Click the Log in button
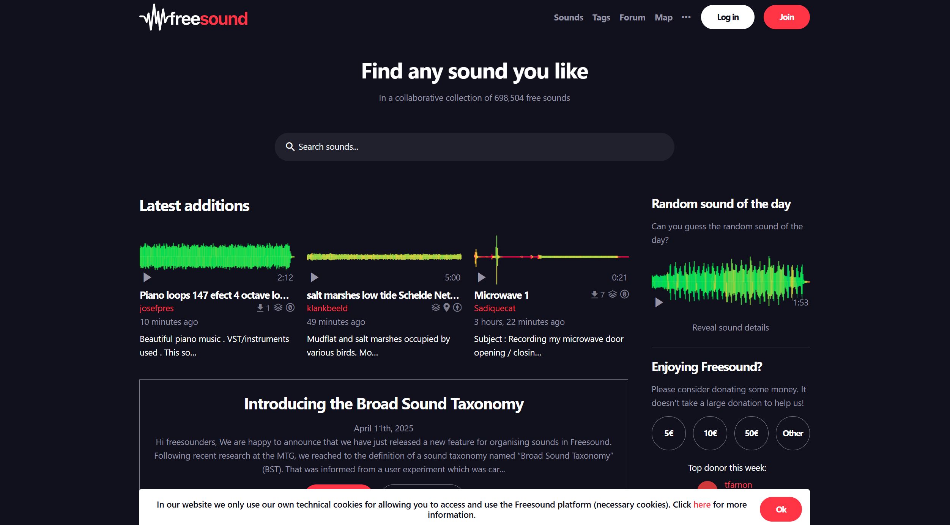Screen dimensions: 950x525 coord(727,17)
